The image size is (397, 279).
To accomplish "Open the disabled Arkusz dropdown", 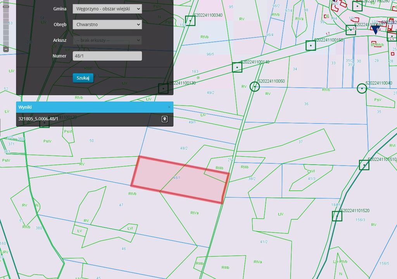I will pos(107,40).
